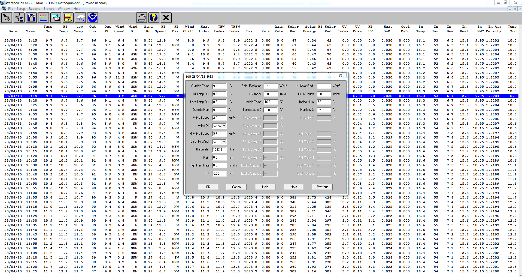522x277 pixels.
Task: Open the weather station selection icon
Action: pos(7,18)
